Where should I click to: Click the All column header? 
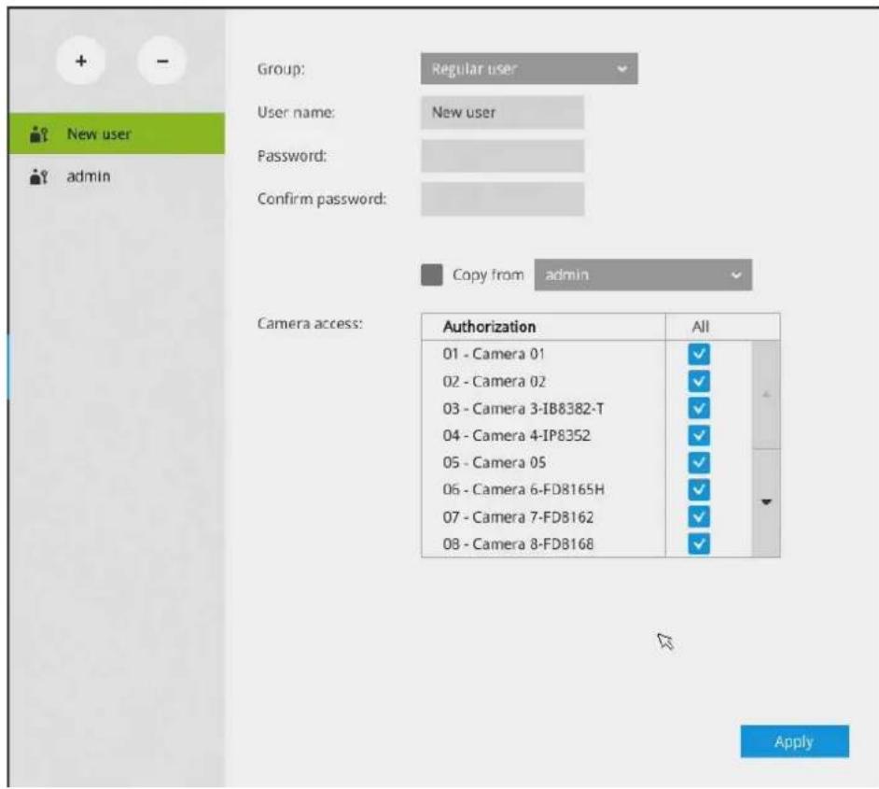click(701, 327)
